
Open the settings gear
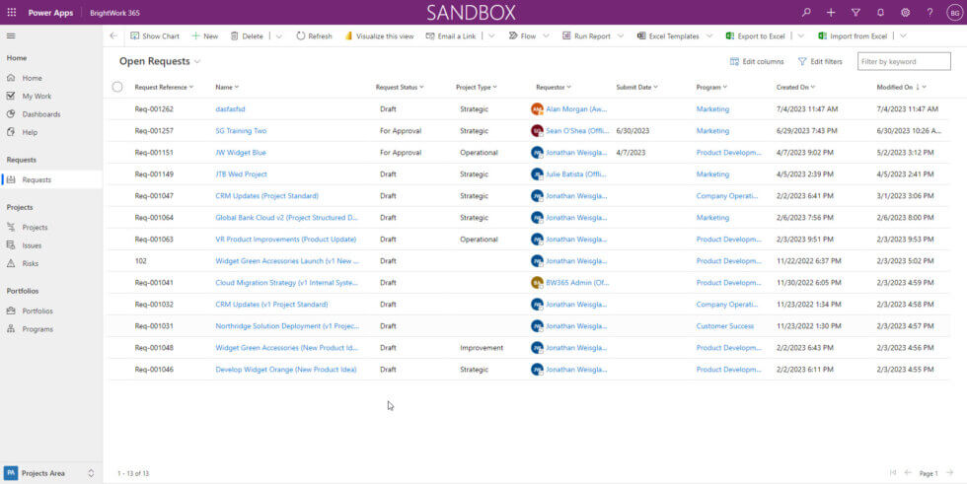point(905,12)
